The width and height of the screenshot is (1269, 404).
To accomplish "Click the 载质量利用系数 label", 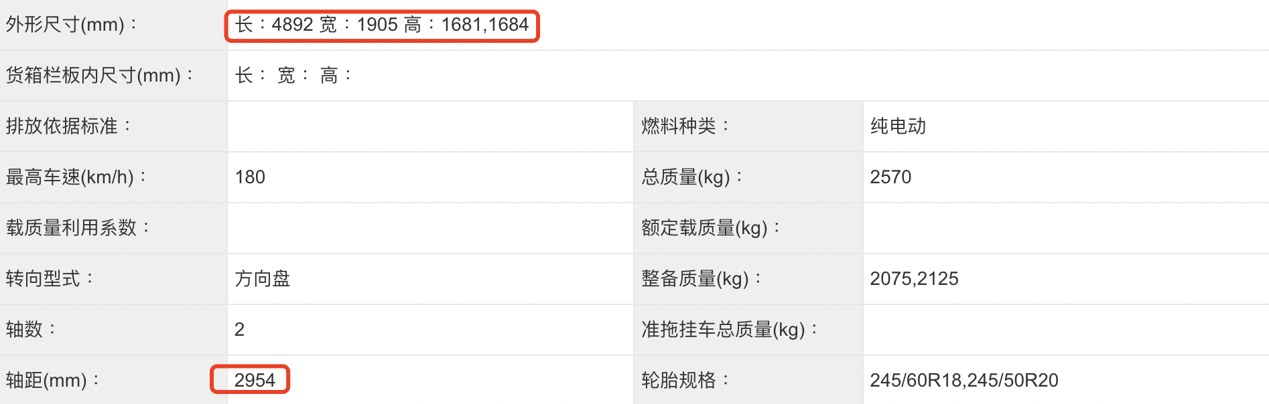I will pos(78,228).
